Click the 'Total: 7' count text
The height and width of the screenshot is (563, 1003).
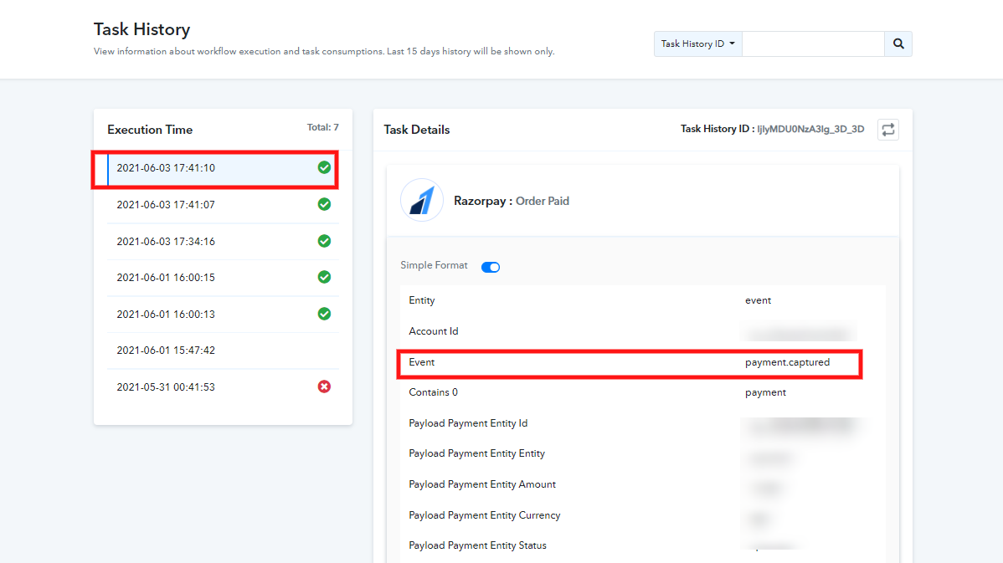point(322,127)
